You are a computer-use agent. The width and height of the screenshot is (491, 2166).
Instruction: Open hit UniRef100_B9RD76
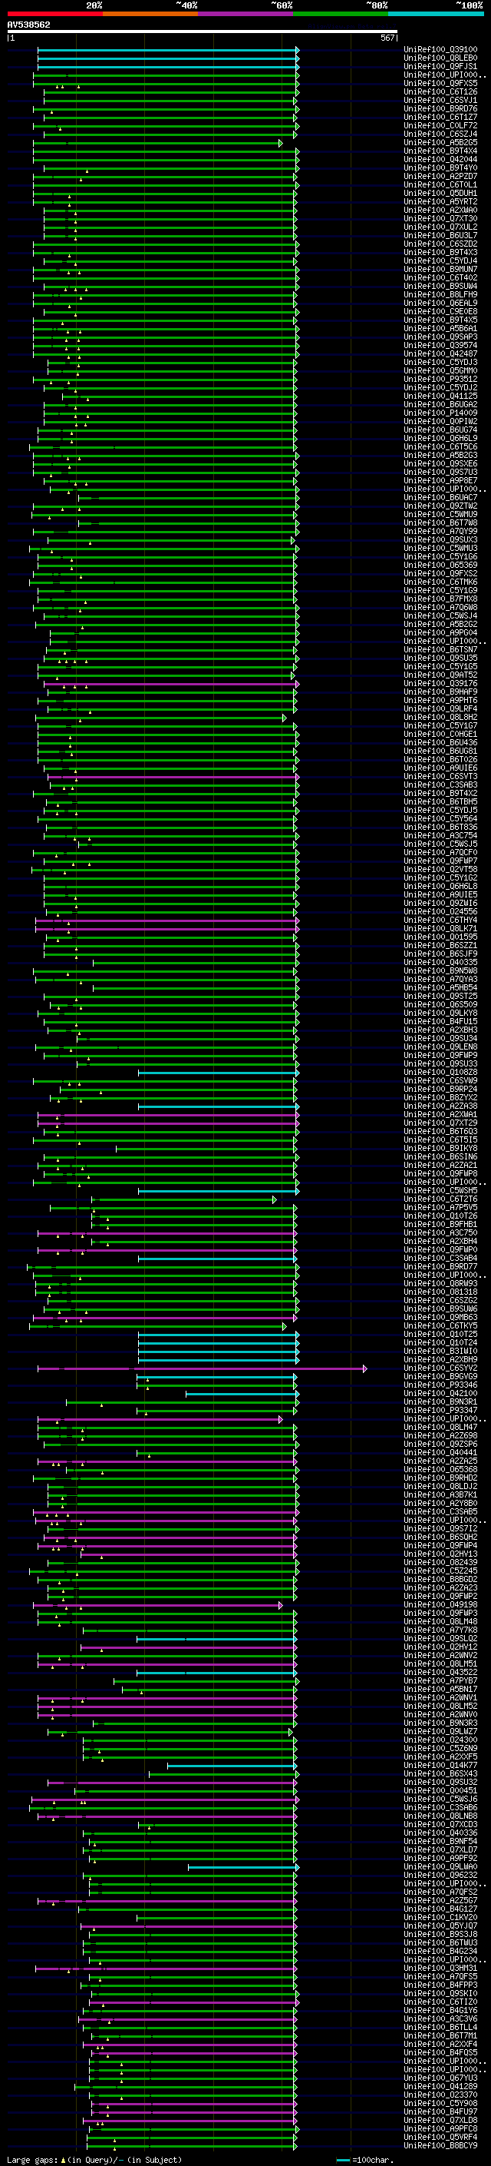(440, 108)
